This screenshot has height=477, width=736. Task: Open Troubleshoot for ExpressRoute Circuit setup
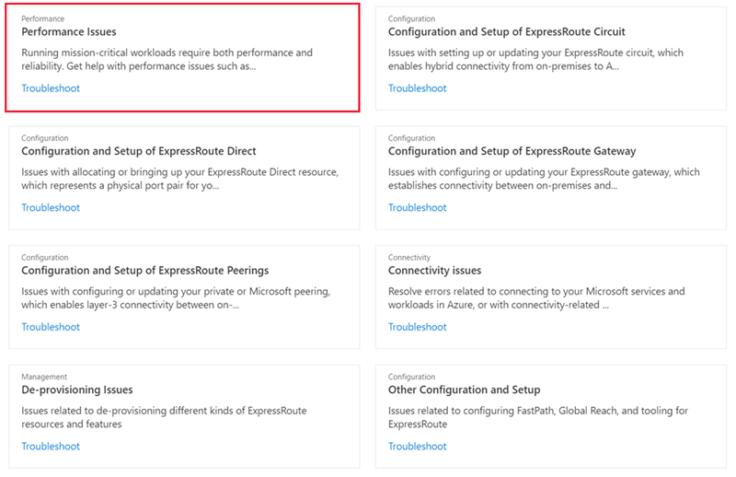(417, 88)
